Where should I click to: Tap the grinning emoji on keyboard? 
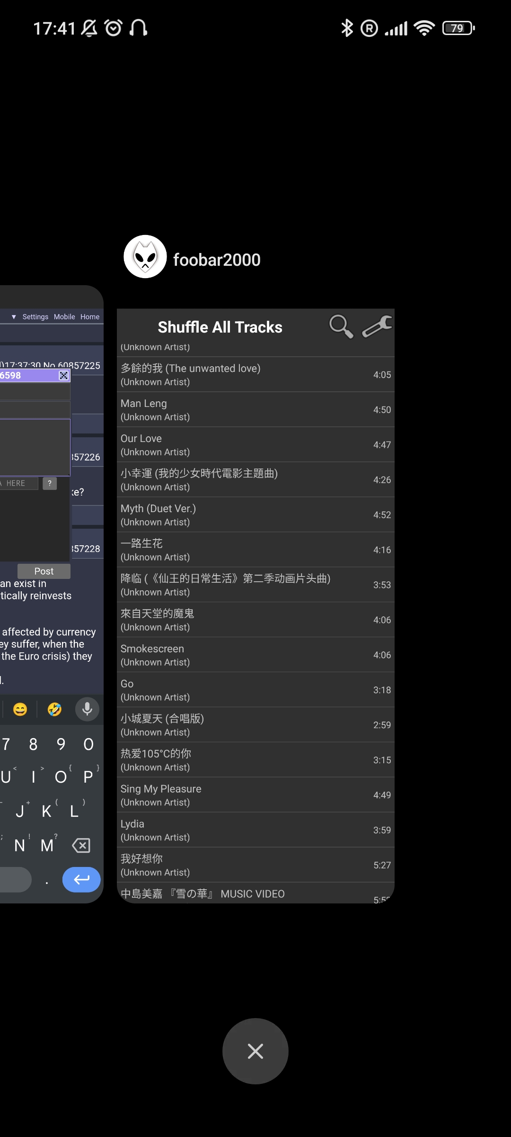[x=20, y=709]
